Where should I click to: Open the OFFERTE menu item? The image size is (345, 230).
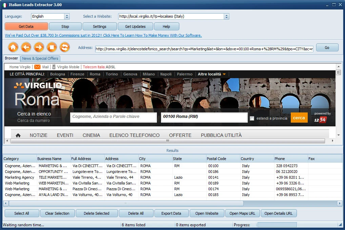[180, 135]
